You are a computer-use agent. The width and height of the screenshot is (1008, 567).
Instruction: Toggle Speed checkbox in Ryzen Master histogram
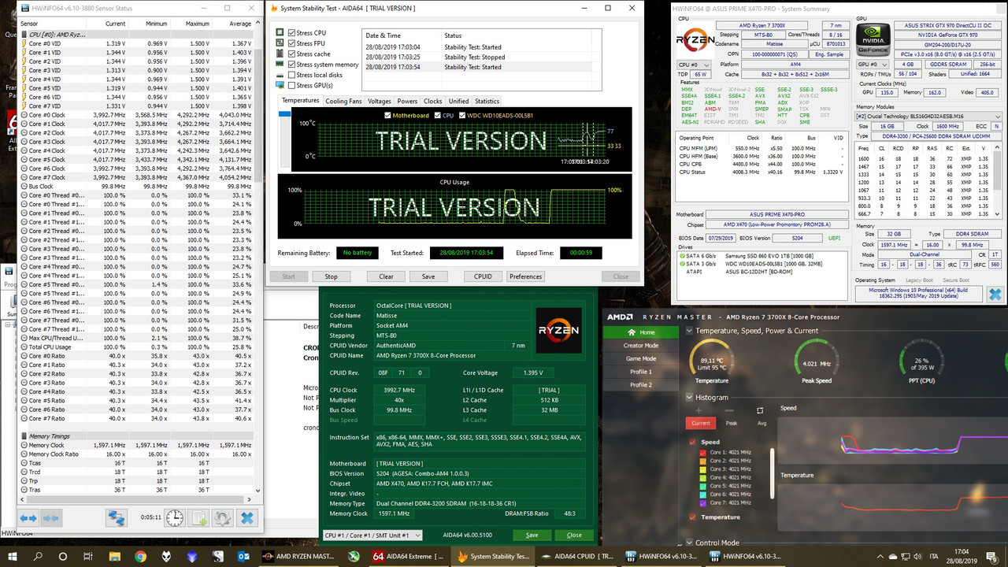pyautogui.click(x=693, y=442)
